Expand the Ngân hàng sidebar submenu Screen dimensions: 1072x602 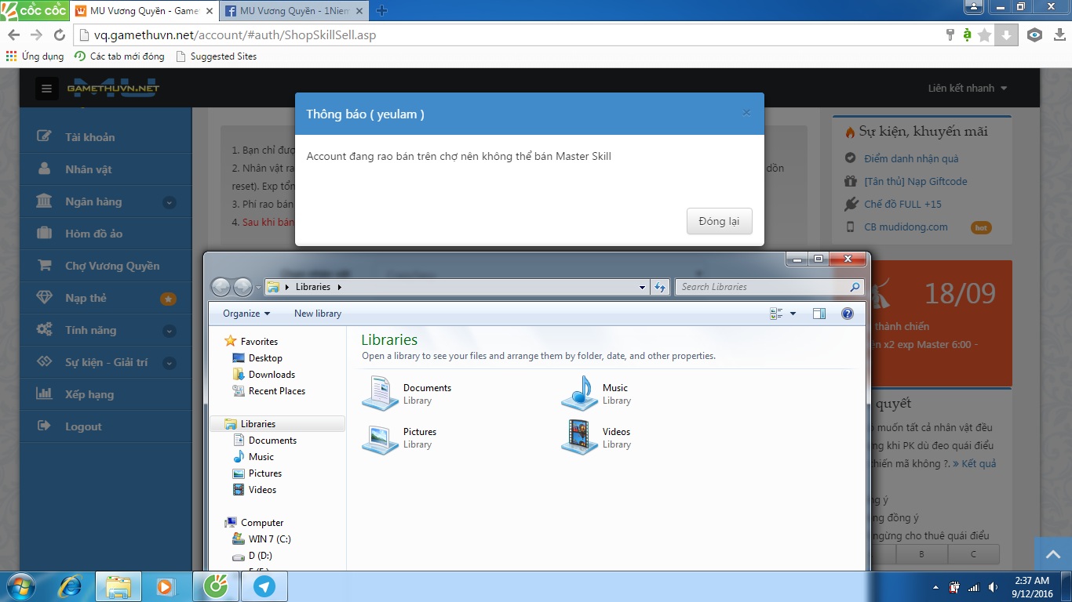click(169, 202)
